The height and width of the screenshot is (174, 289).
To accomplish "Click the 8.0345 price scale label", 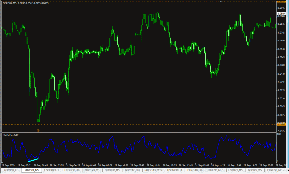I will pyautogui.click(x=281, y=81).
